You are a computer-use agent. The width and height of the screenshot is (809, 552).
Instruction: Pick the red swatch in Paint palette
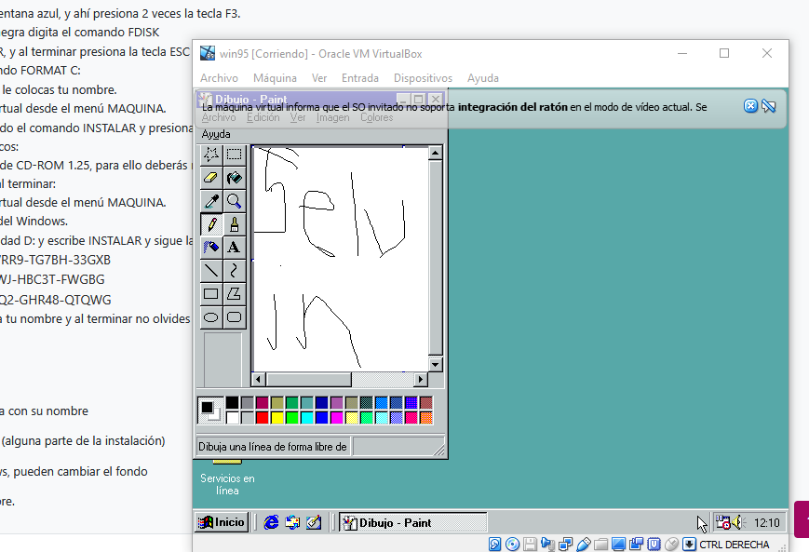(x=263, y=417)
